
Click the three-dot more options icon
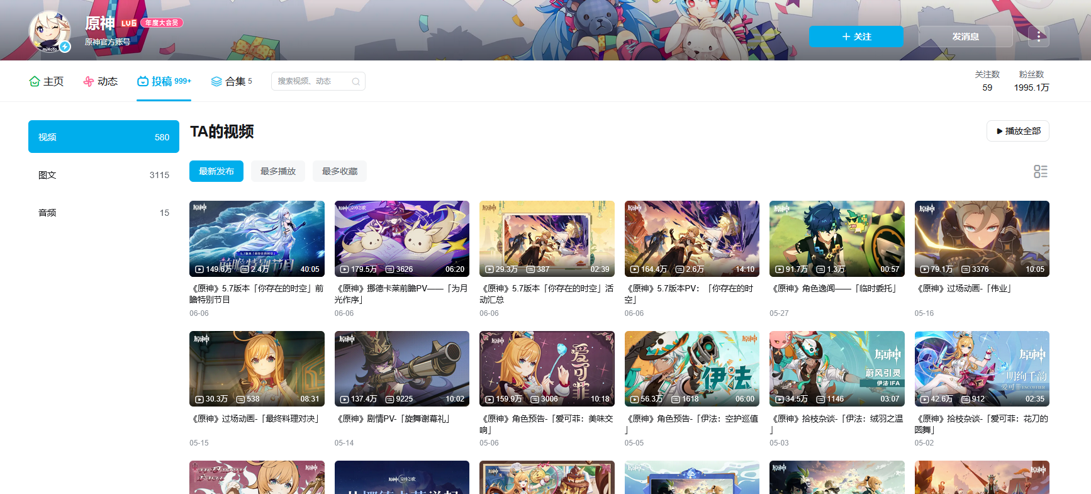click(x=1038, y=36)
